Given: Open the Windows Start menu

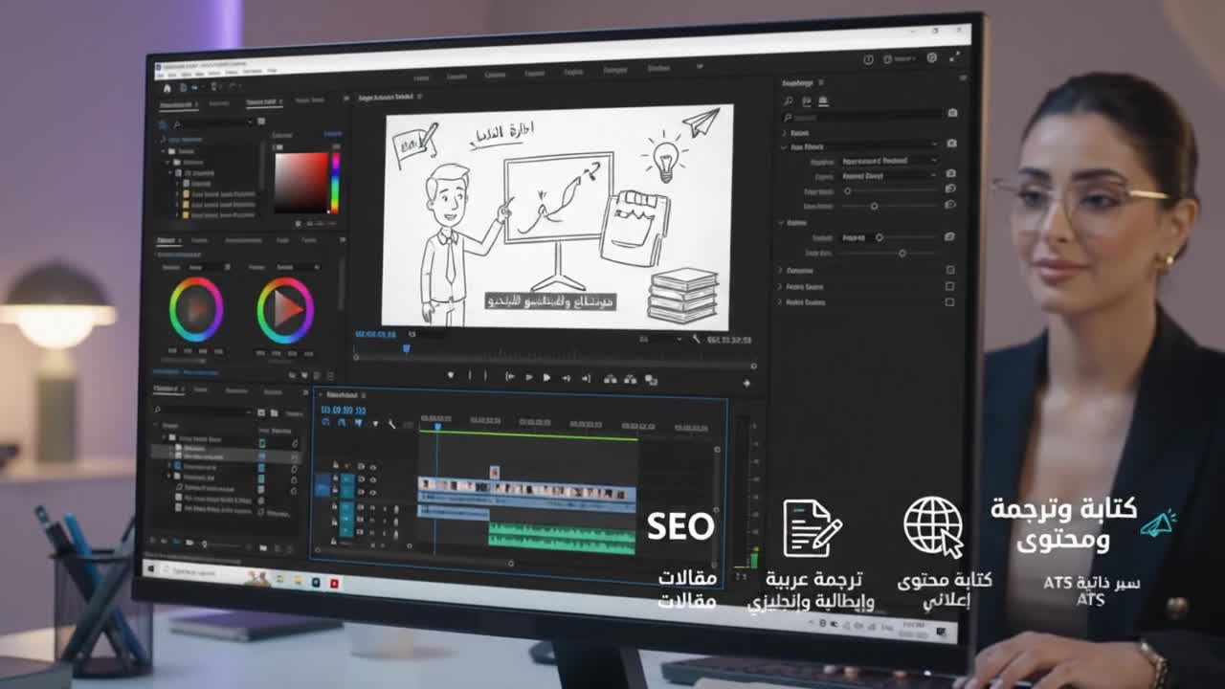Looking at the screenshot, I should (149, 568).
